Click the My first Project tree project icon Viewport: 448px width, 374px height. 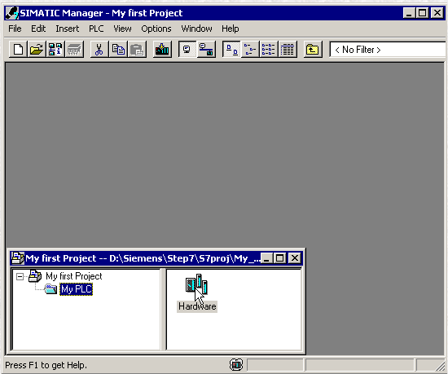click(35, 276)
